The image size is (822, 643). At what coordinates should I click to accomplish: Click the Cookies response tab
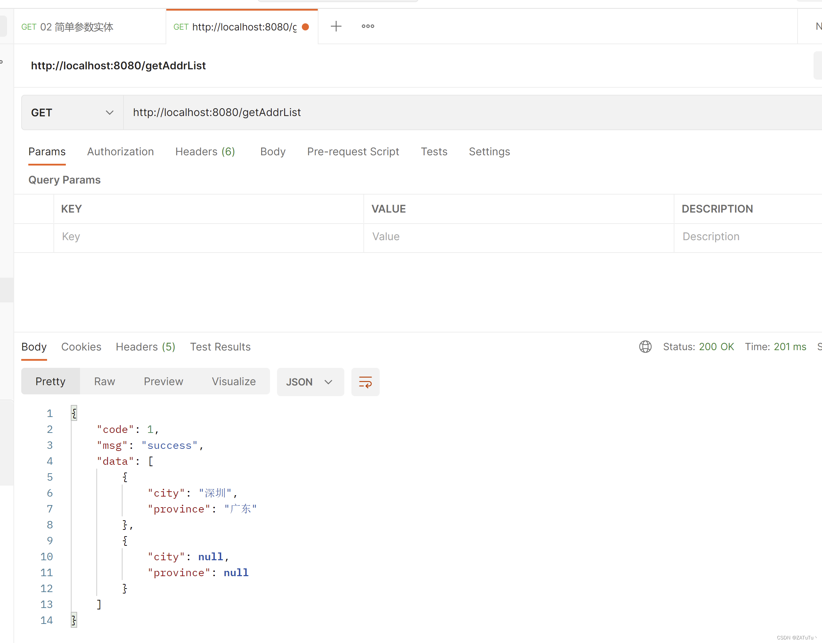81,346
